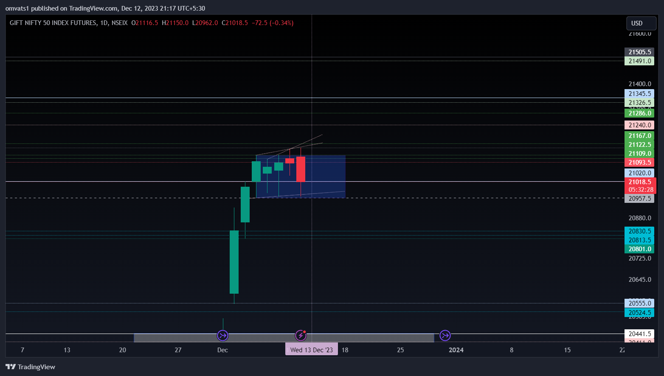This screenshot has width=664, height=376.
Task: Select the 21345.5 price label
Action: 639,94
